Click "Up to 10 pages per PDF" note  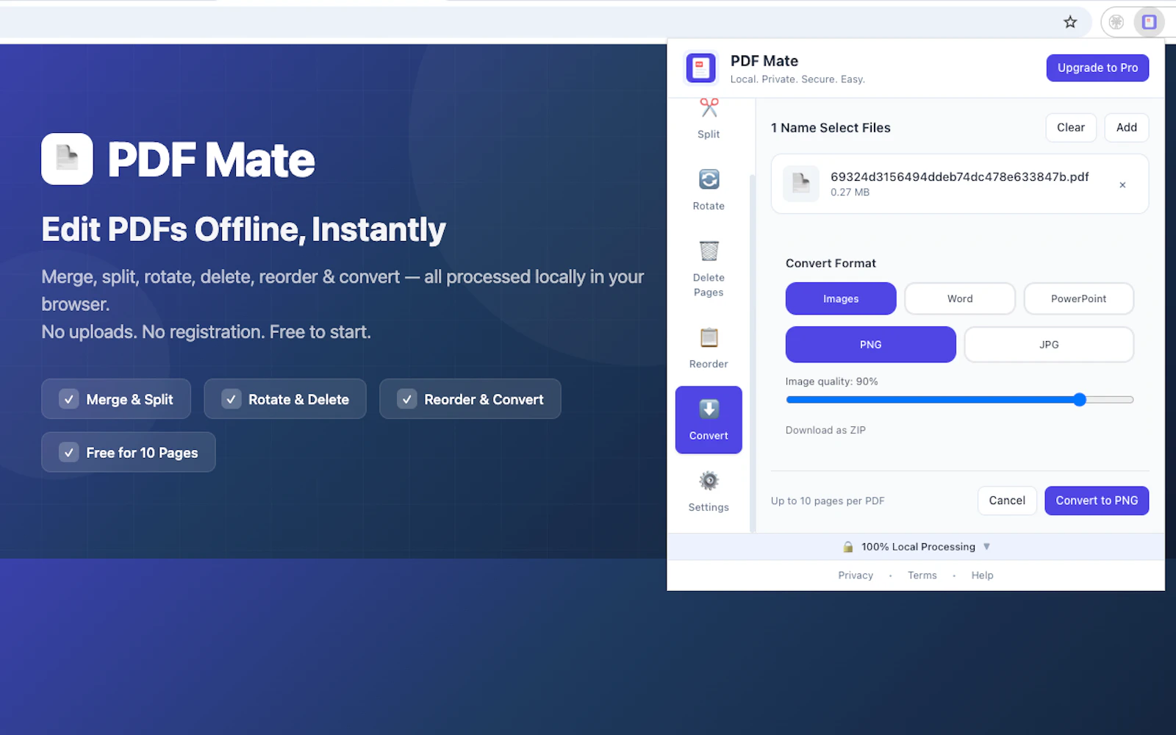pyautogui.click(x=828, y=501)
